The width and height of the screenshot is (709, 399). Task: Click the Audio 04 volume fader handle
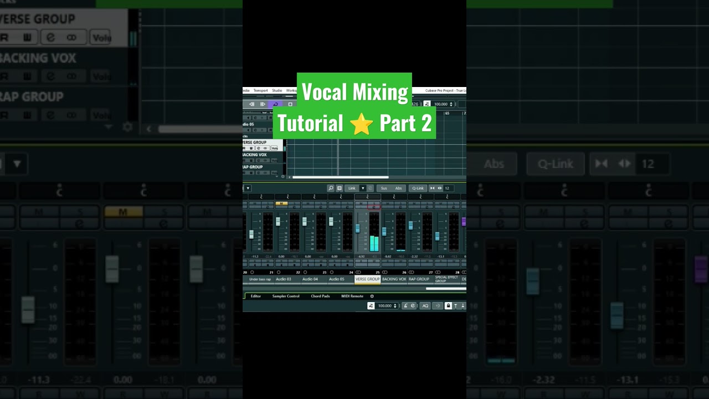(305, 222)
